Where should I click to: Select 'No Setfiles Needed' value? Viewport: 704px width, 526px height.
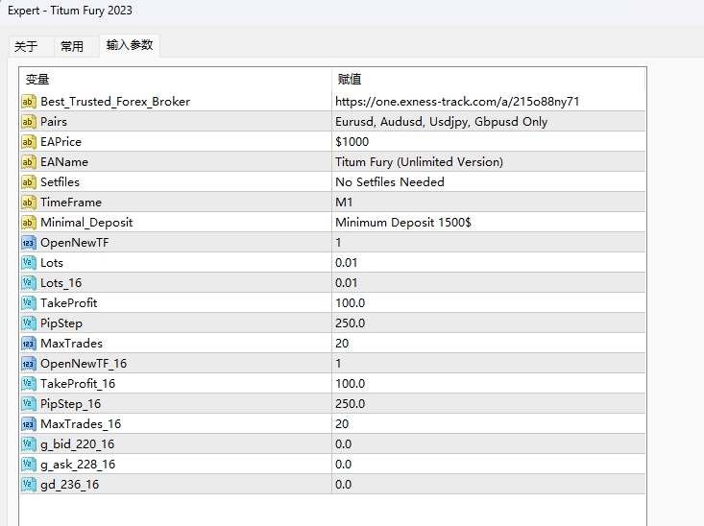point(390,182)
